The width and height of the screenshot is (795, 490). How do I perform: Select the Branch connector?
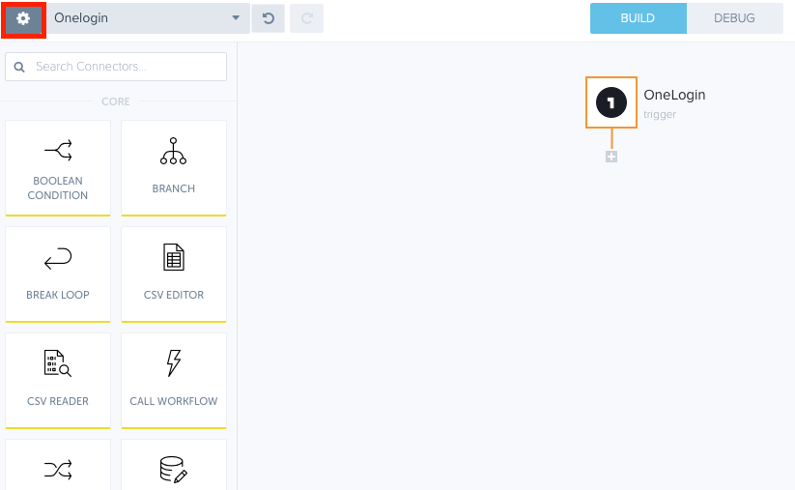point(174,168)
